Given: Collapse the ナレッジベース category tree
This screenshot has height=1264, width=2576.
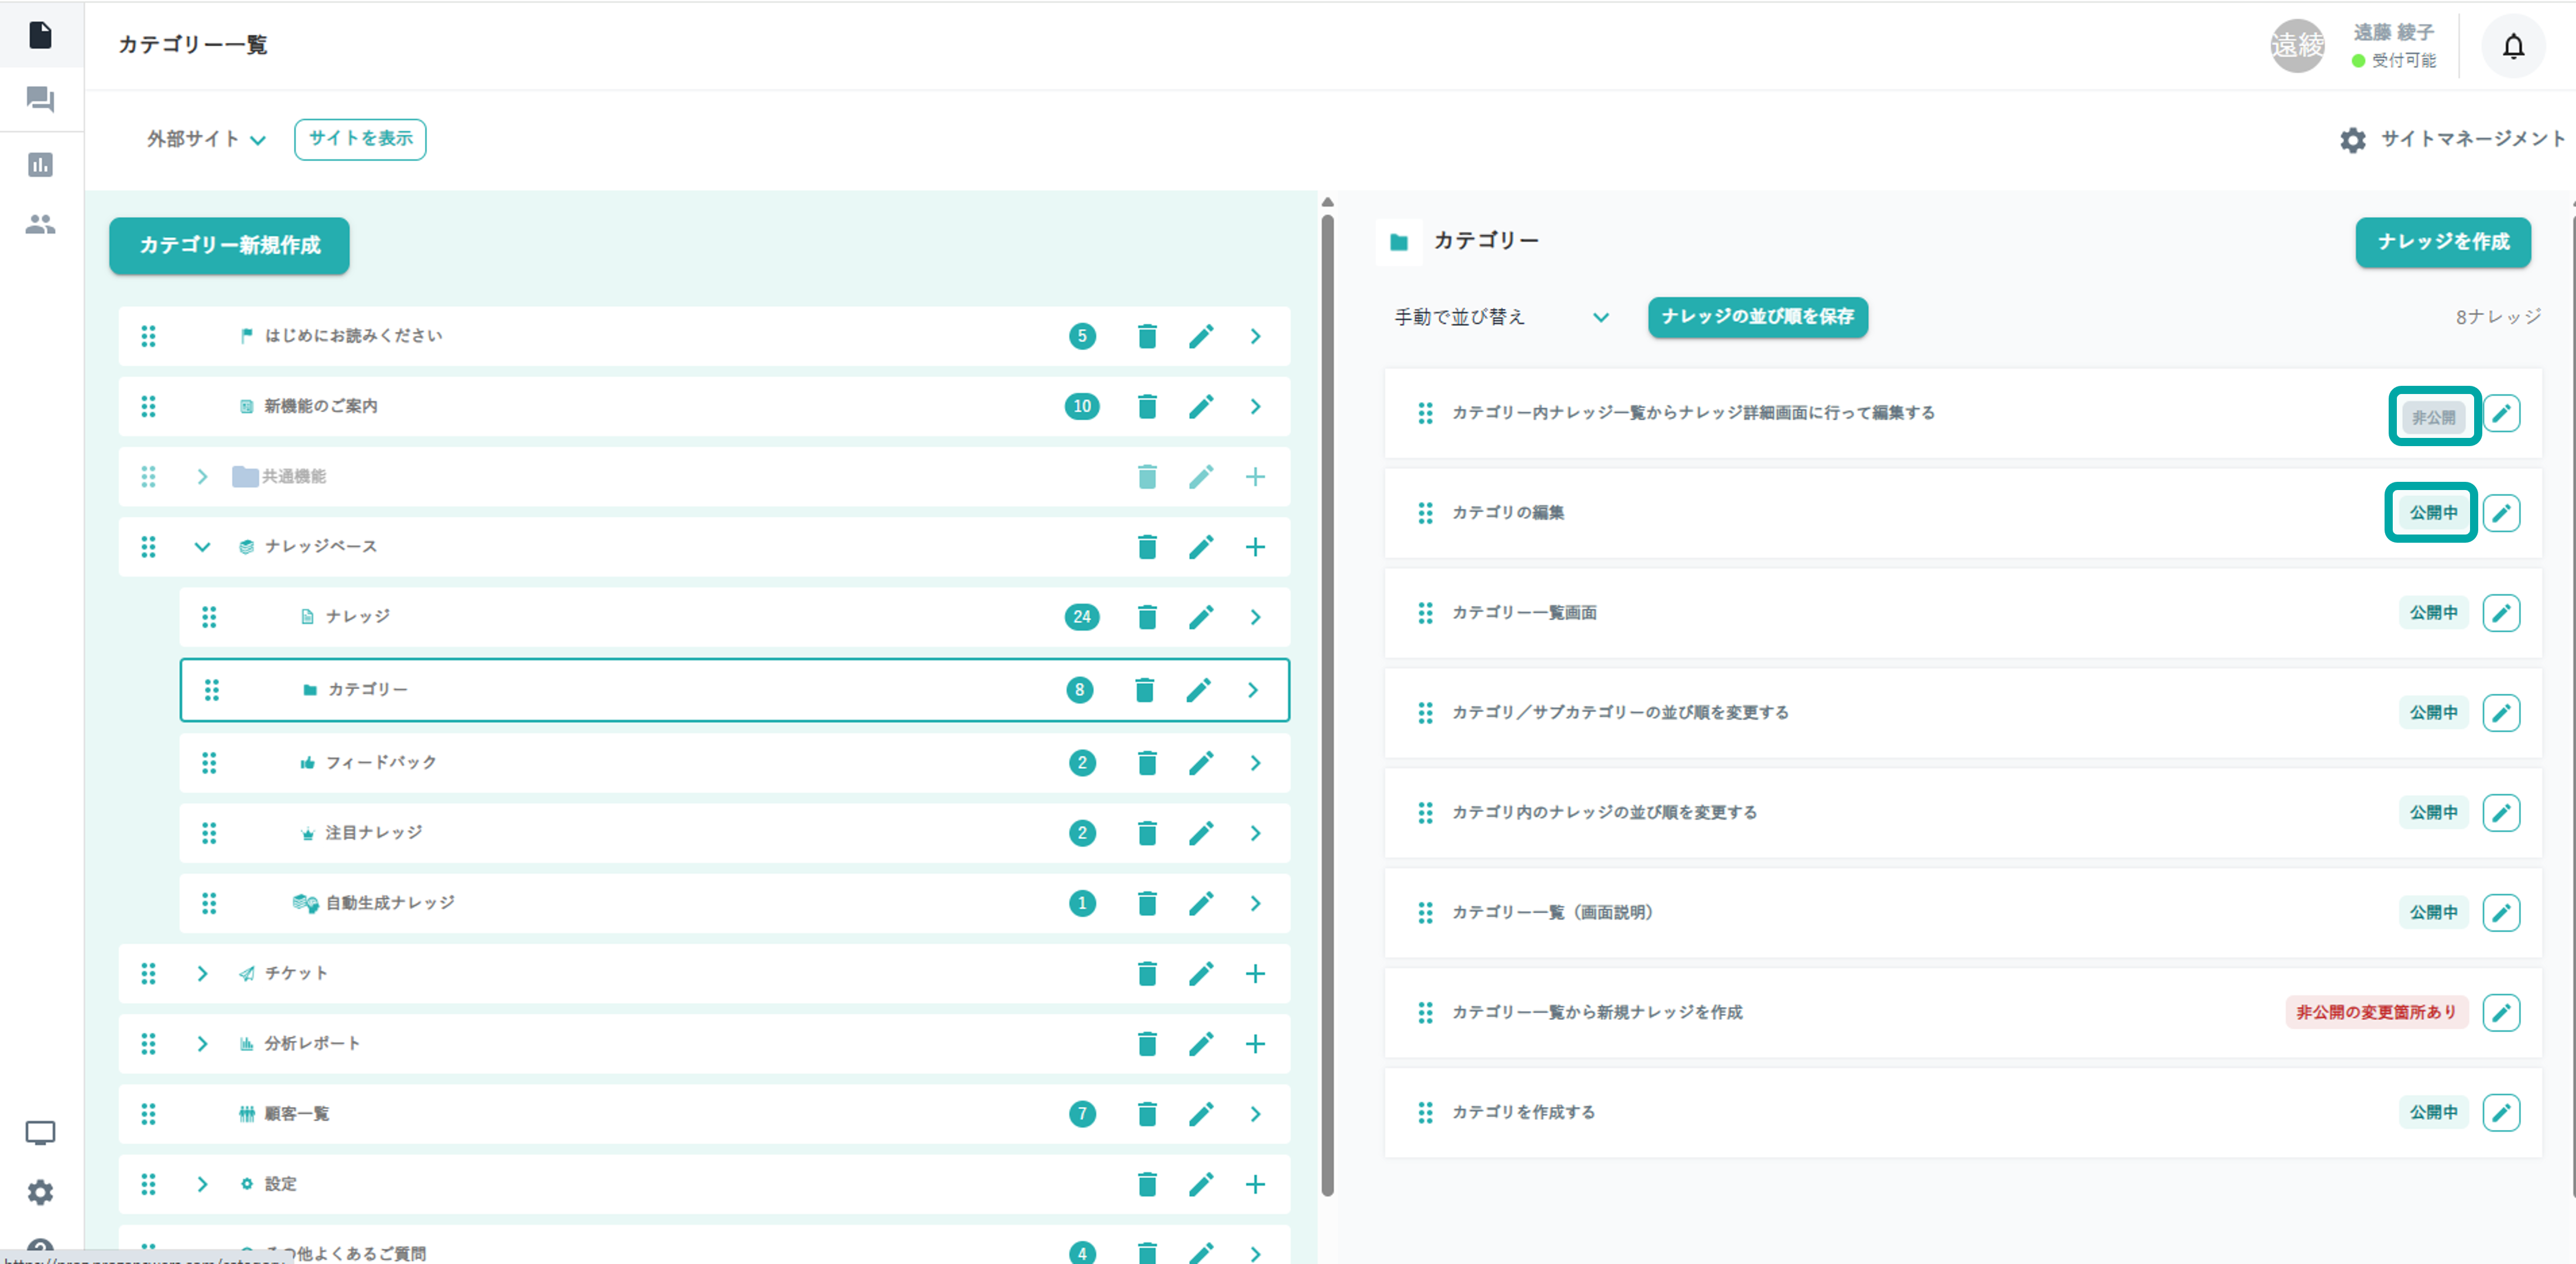Looking at the screenshot, I should [202, 547].
